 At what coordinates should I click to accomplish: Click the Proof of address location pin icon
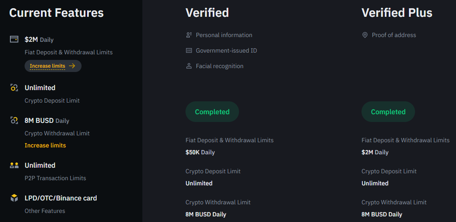[x=365, y=35]
